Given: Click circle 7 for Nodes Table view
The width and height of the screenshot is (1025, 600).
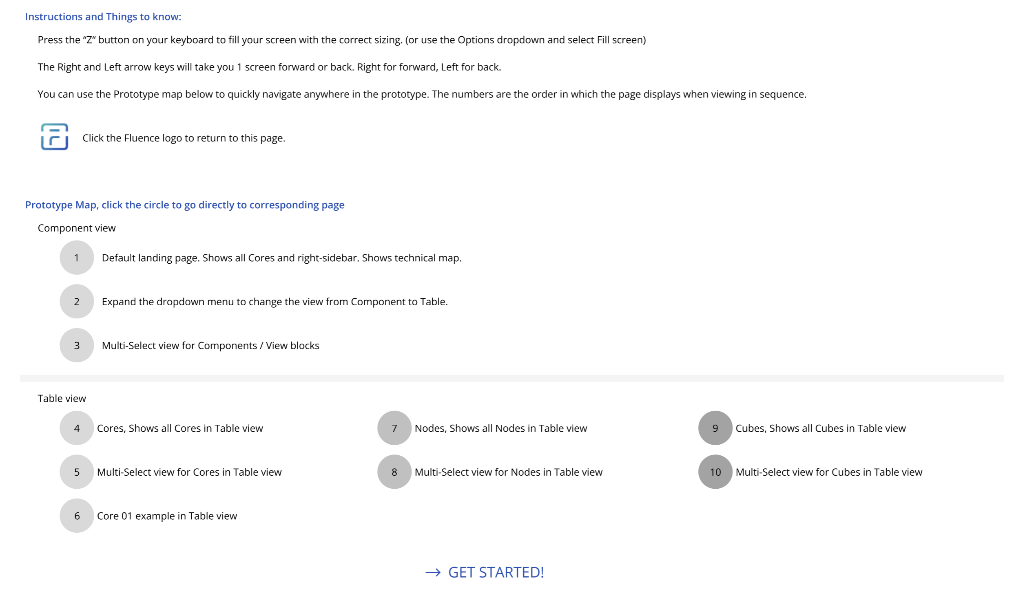Looking at the screenshot, I should (394, 428).
